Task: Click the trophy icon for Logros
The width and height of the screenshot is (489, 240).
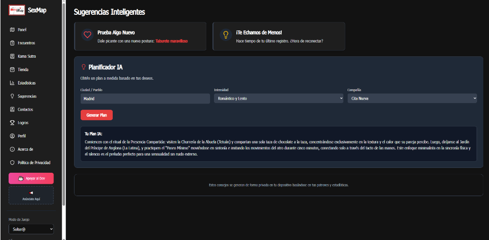Action: (12, 123)
